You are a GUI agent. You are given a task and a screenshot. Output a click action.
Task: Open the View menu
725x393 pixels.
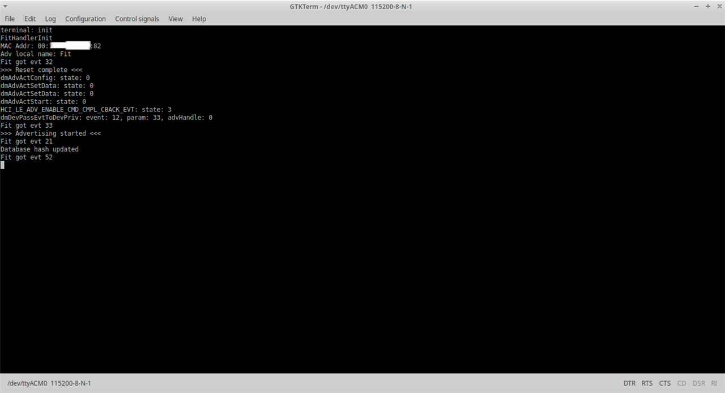click(x=176, y=19)
